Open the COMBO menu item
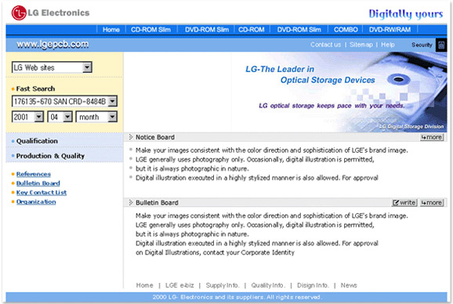Viewport: 453px width, 304px height. [346, 30]
